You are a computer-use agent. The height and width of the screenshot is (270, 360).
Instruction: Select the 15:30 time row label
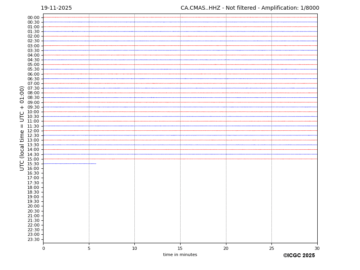coord(33,164)
